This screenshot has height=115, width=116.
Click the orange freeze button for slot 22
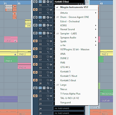point(35,96)
